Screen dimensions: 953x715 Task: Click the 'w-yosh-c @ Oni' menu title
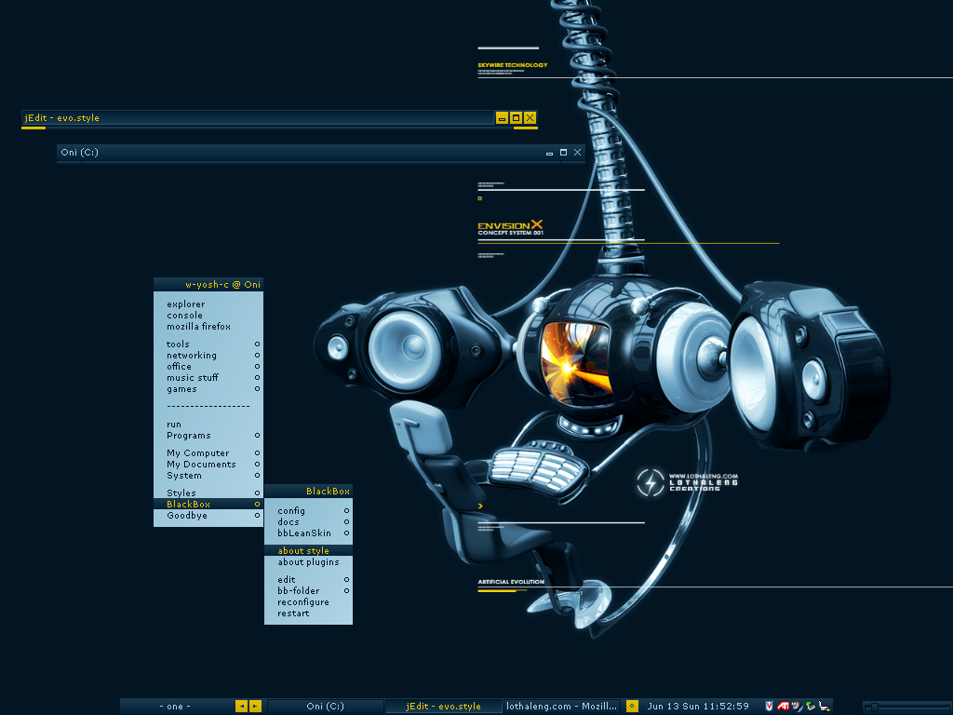[x=208, y=285]
